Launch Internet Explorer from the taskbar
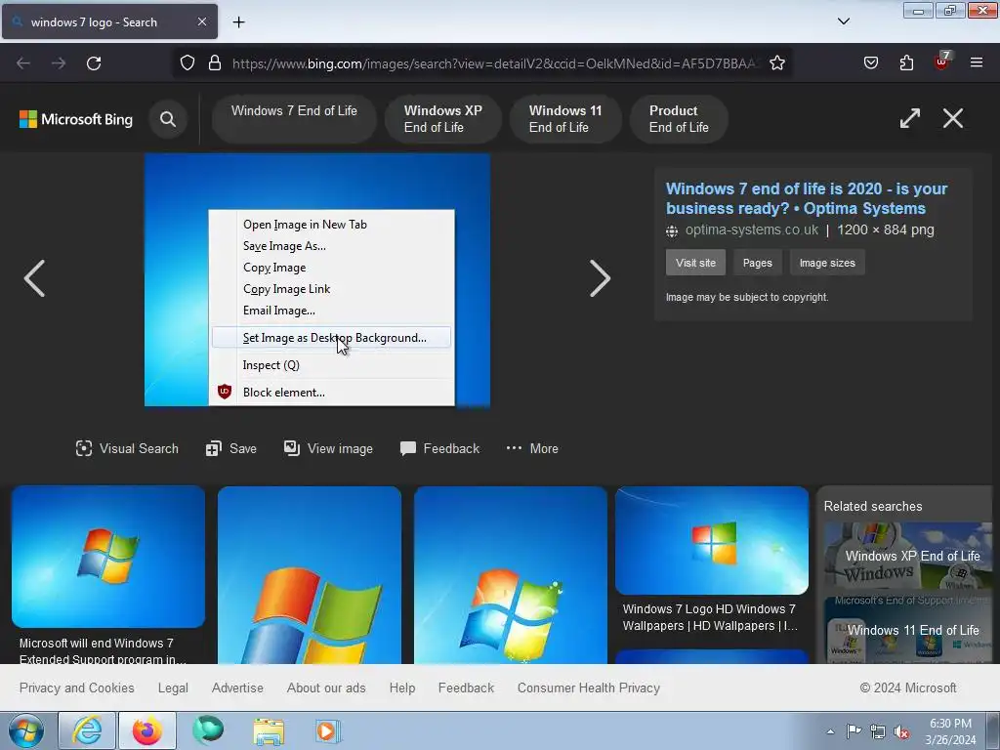 (x=87, y=730)
